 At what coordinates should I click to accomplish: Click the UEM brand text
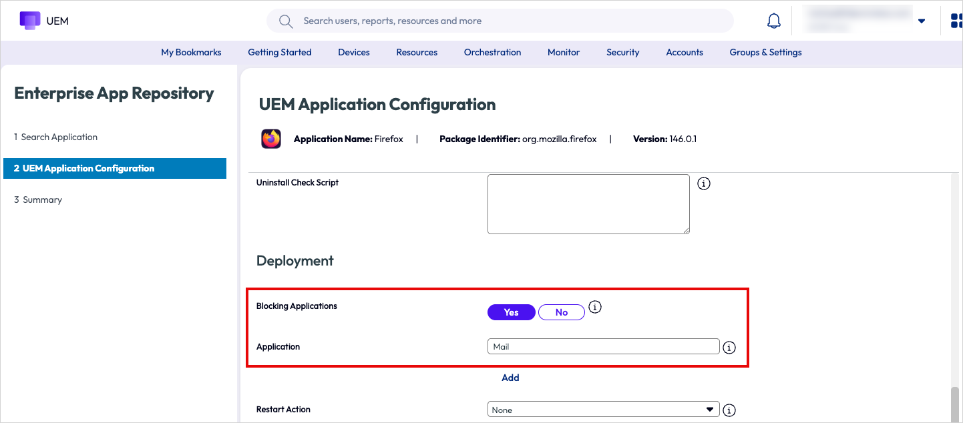(x=57, y=21)
